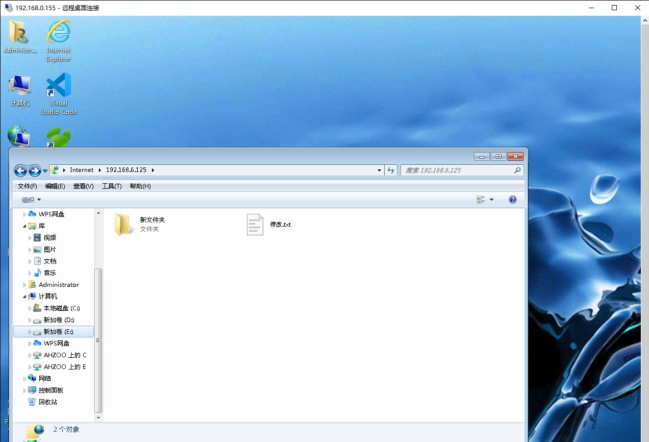Image resolution: width=649 pixels, height=442 pixels.
Task: Click the 组织 toolbar button
Action: (31, 200)
